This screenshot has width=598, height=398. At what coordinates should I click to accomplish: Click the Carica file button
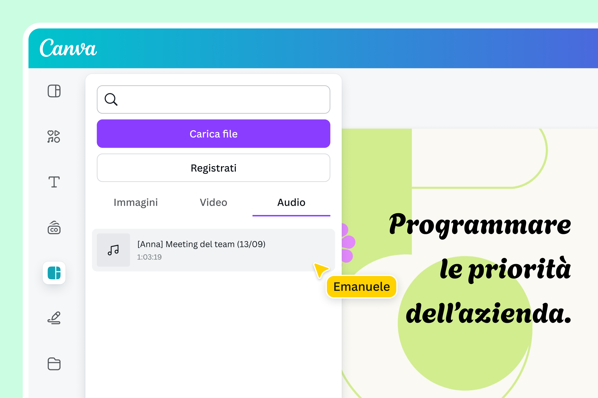tap(214, 134)
